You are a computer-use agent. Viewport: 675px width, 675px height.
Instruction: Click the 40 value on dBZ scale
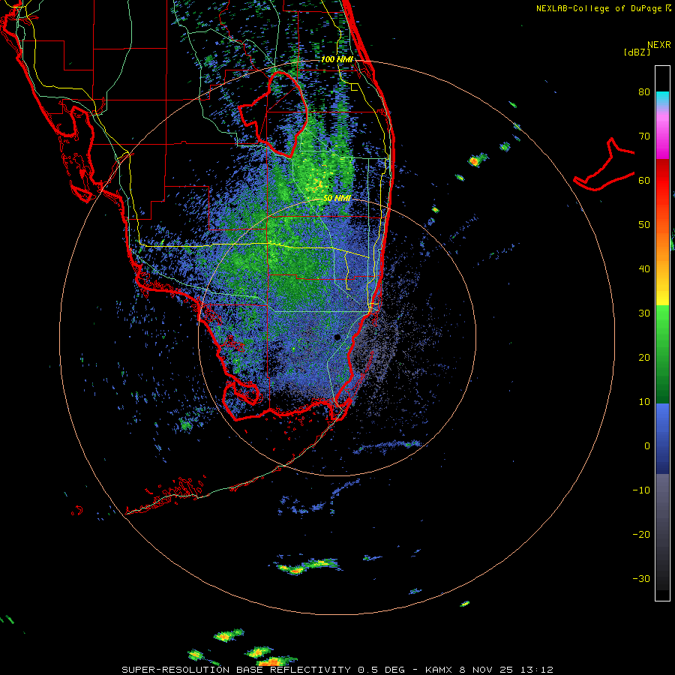(x=644, y=269)
